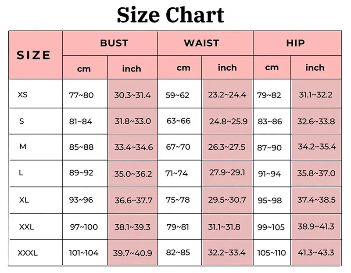The image size is (351, 273).
Task: Click the inch subheader under BUST
Action: (x=132, y=68)
